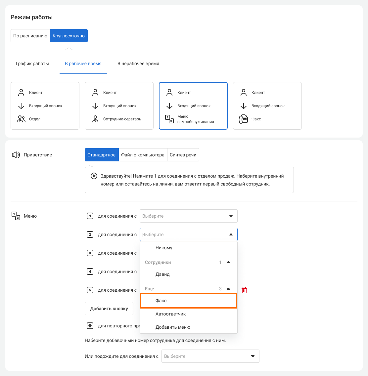The height and width of the screenshot is (376, 368).
Task: Select Файл с компьютера greeting option
Action: (143, 155)
